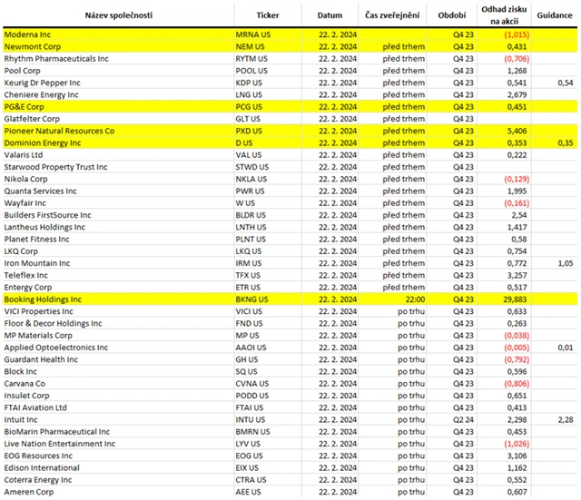The image size is (581, 500).
Task: Select the 'Období' column header
Action: (x=451, y=16)
